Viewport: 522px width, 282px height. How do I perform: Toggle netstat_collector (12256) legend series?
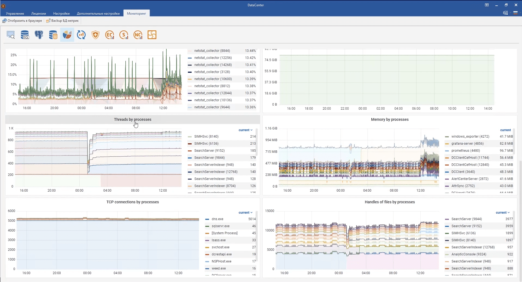[213, 58]
